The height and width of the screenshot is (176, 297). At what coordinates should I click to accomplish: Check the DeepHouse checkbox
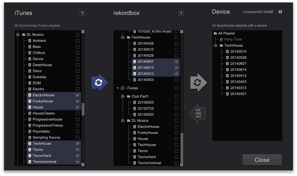(77, 65)
